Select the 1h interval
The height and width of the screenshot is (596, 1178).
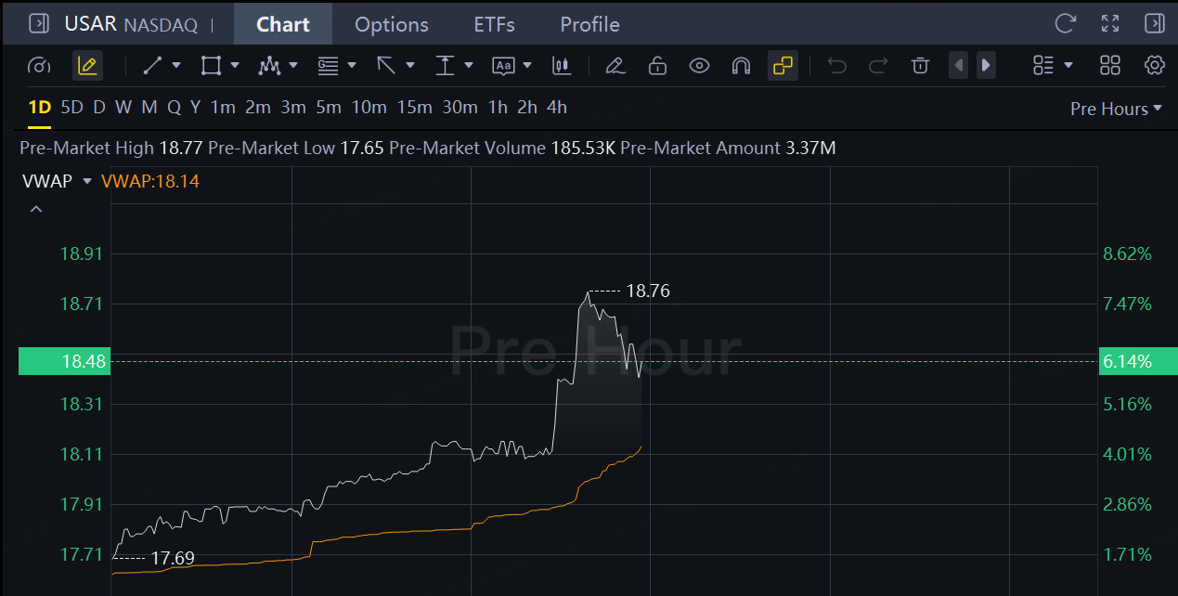[498, 108]
